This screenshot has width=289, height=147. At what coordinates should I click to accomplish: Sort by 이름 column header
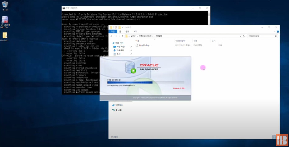137,41
